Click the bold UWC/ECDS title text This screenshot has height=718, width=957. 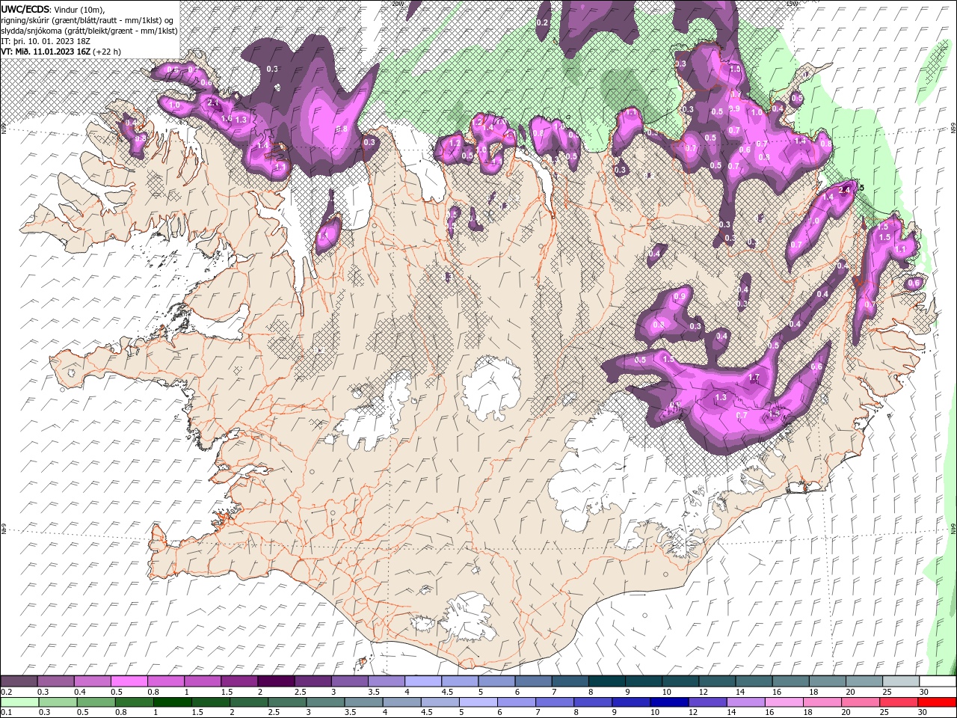pos(25,9)
